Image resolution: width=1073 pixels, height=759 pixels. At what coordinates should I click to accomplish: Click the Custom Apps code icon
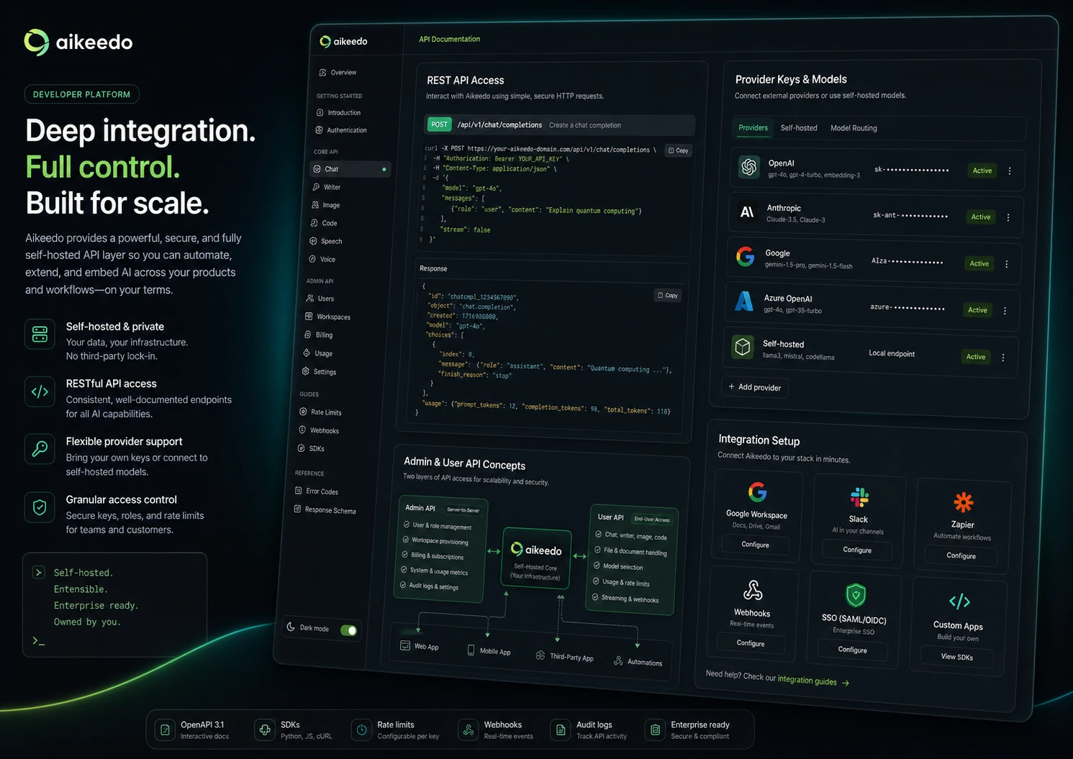[959, 601]
